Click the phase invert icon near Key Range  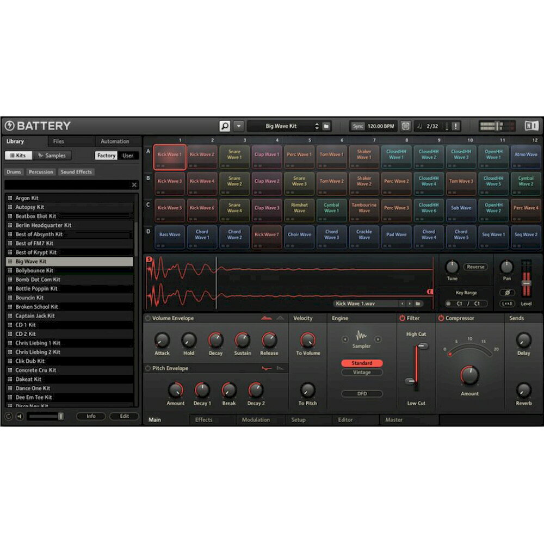pos(507,292)
